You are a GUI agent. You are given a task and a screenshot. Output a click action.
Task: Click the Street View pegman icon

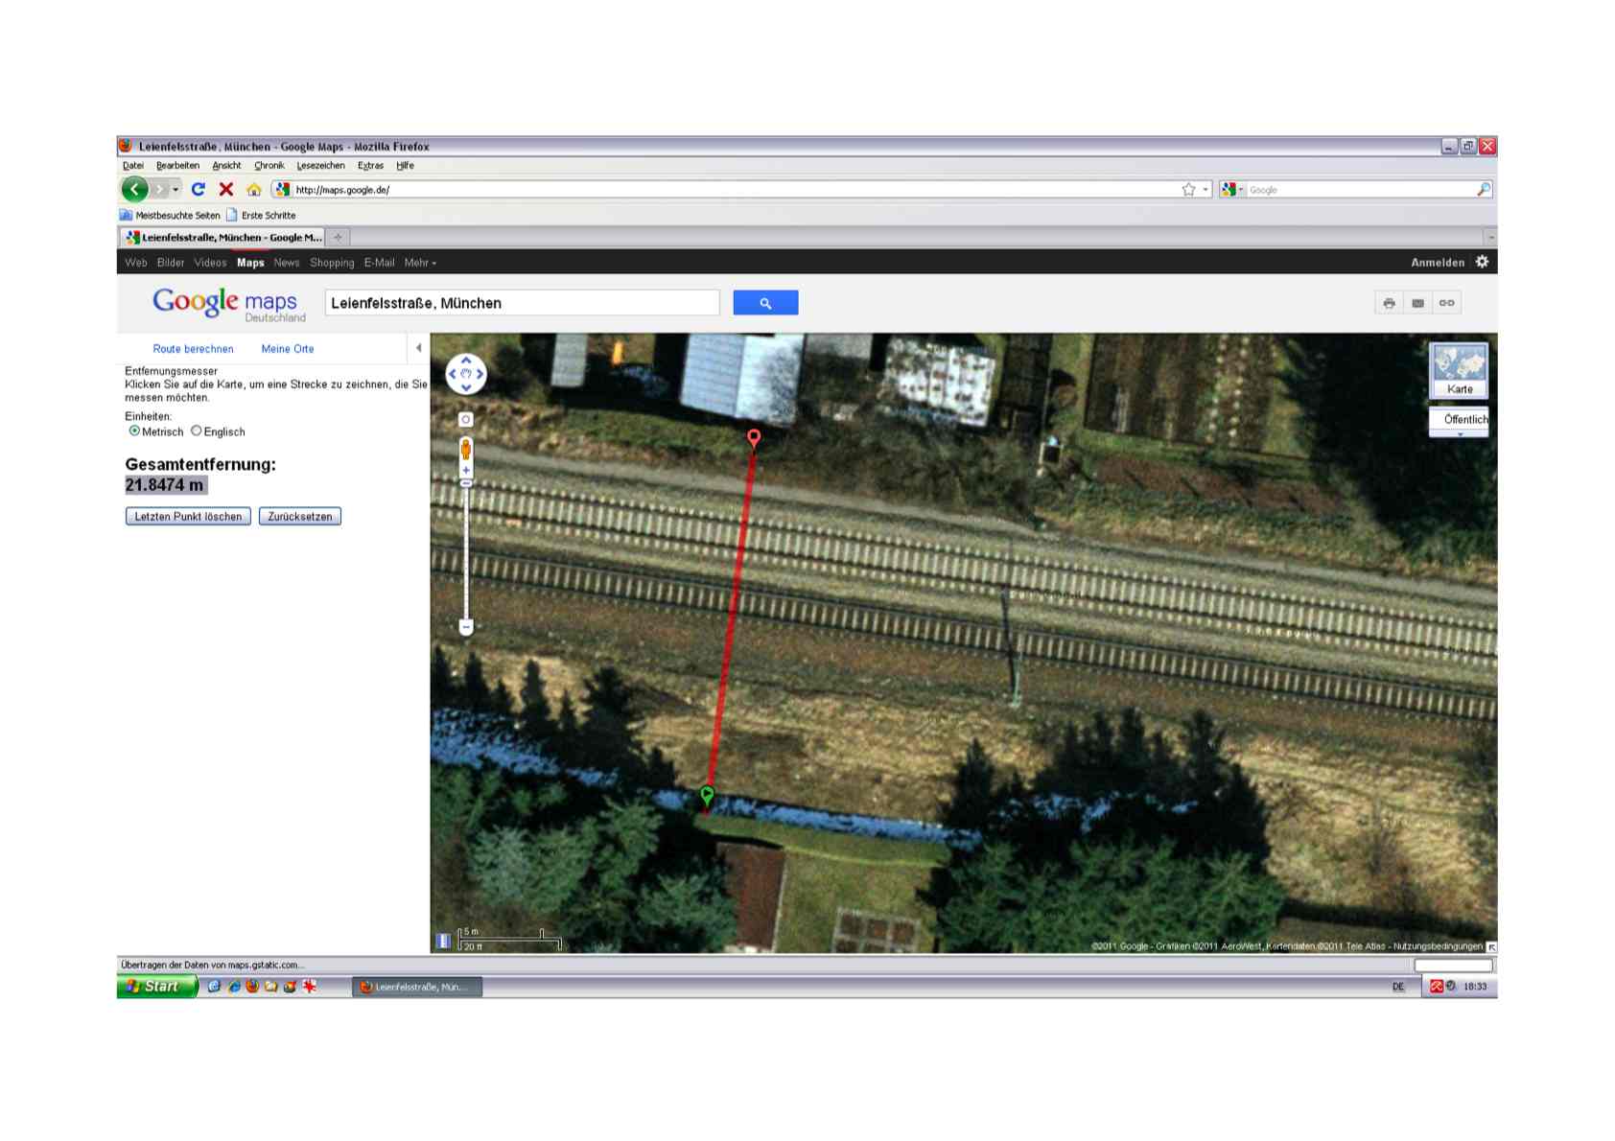pos(466,450)
